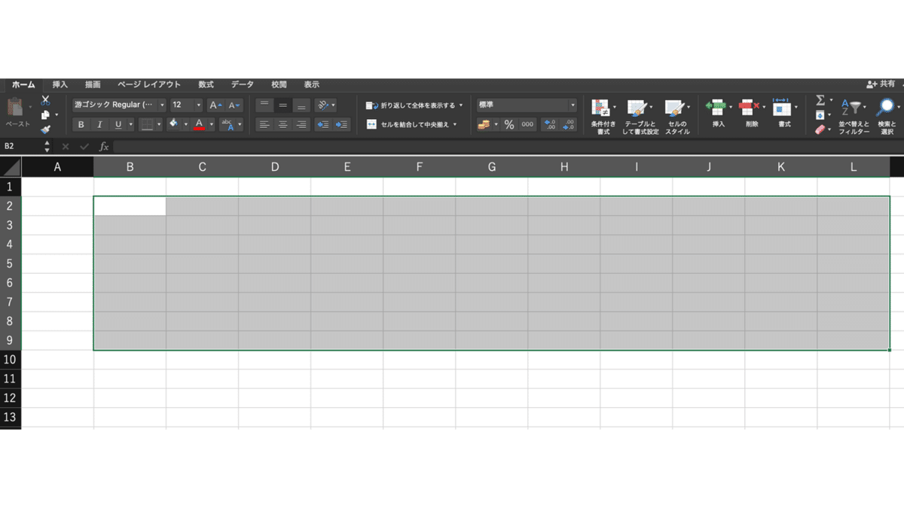This screenshot has height=508, width=904.
Task: Open the 校閲 ribbon tab
Action: point(279,84)
